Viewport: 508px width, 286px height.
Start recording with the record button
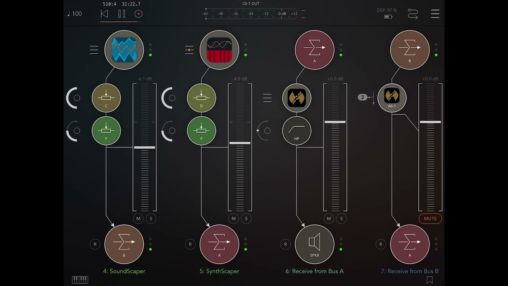139,14
